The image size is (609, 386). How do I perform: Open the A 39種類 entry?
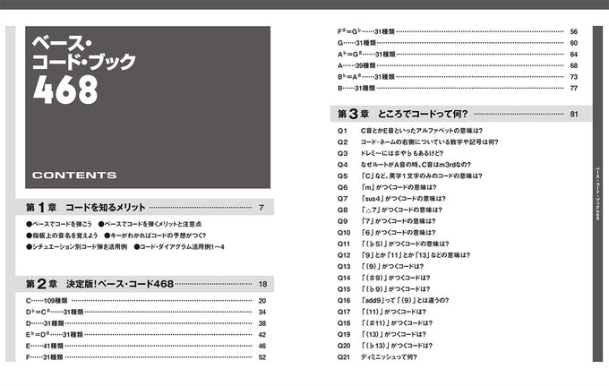click(x=356, y=65)
